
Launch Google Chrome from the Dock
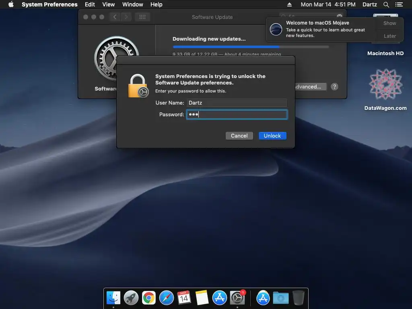point(149,298)
